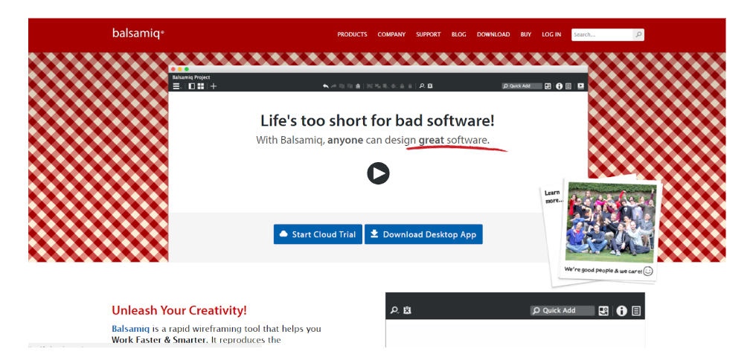
Task: Click the clipboard paste icon in the hero toolbar
Action: tap(358, 86)
